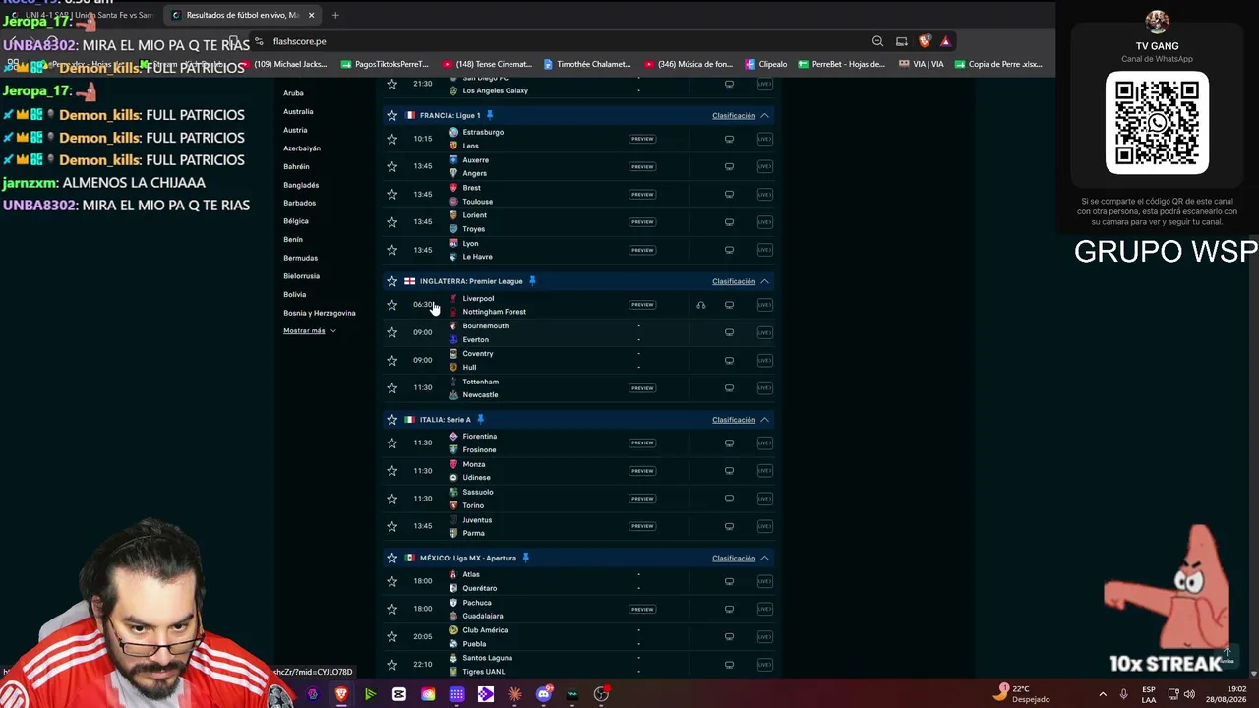The width and height of the screenshot is (1259, 708).
Task: Click the Live icon for the Coventry match
Action: (764, 360)
